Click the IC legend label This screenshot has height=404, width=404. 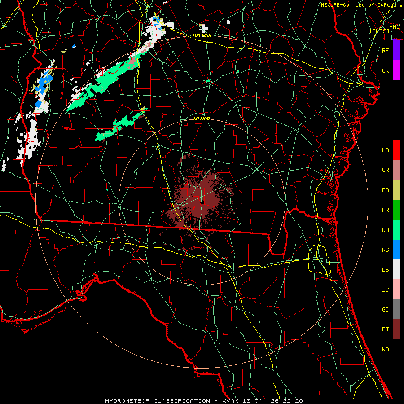[386, 290]
